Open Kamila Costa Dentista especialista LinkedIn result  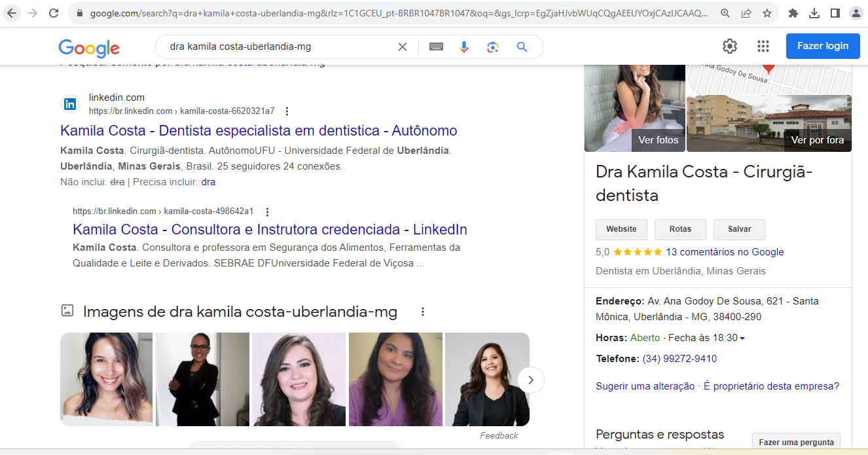click(259, 130)
